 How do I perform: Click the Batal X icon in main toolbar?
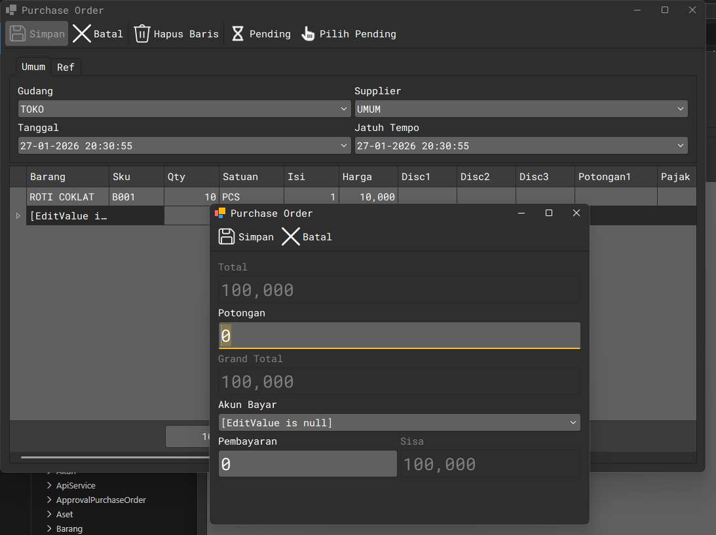(82, 34)
